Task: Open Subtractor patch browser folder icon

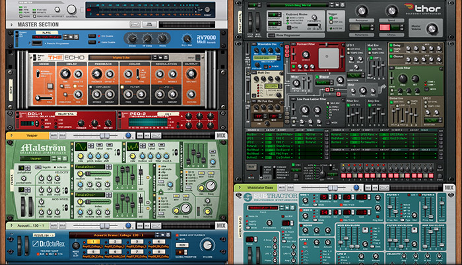Action: [287, 208]
